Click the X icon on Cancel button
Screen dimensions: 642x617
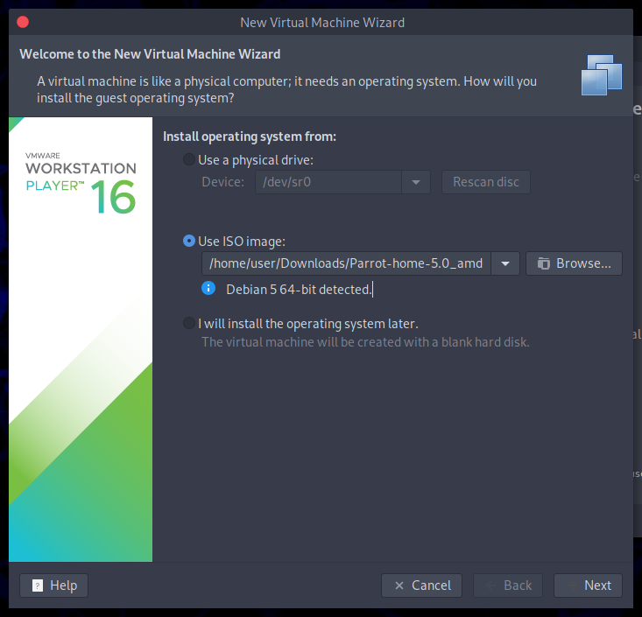click(x=399, y=585)
